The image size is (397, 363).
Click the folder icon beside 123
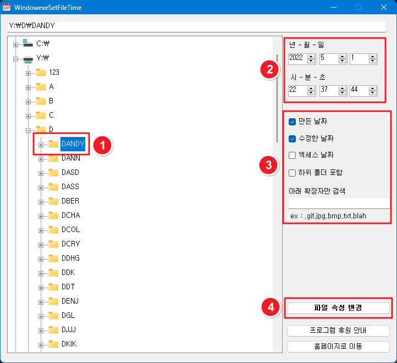pos(41,72)
